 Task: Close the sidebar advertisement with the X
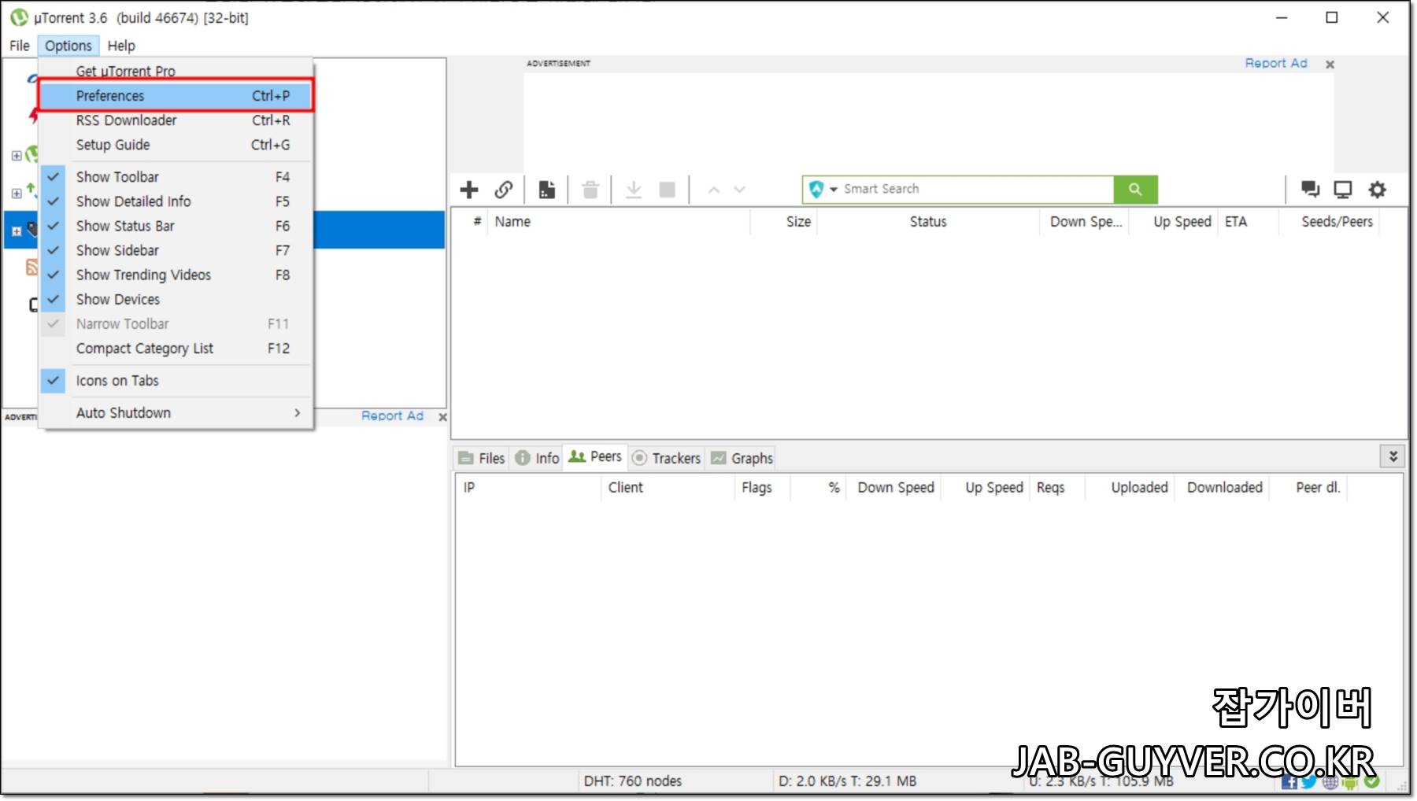pyautogui.click(x=442, y=417)
